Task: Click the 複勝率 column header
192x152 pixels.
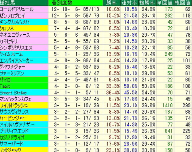Action: click(x=147, y=3)
